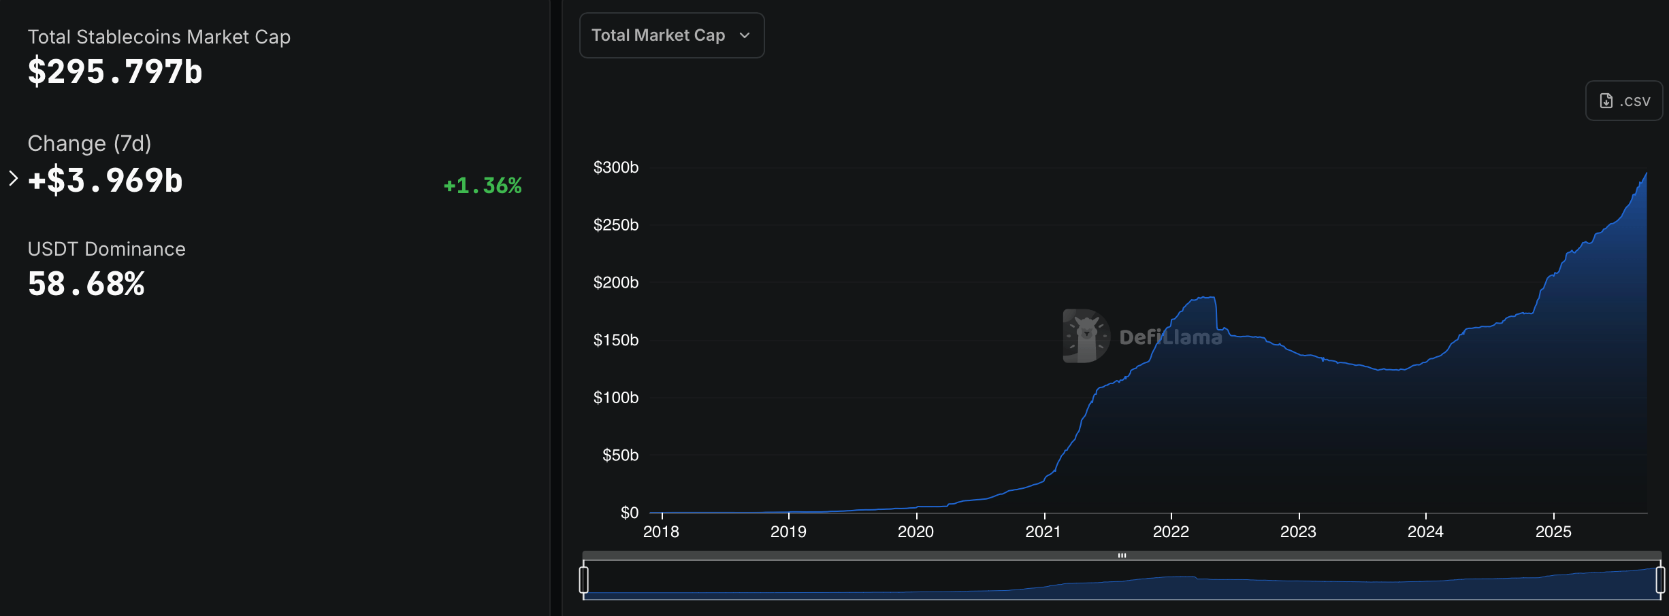Click the peak of the market cap chart

point(1646,174)
